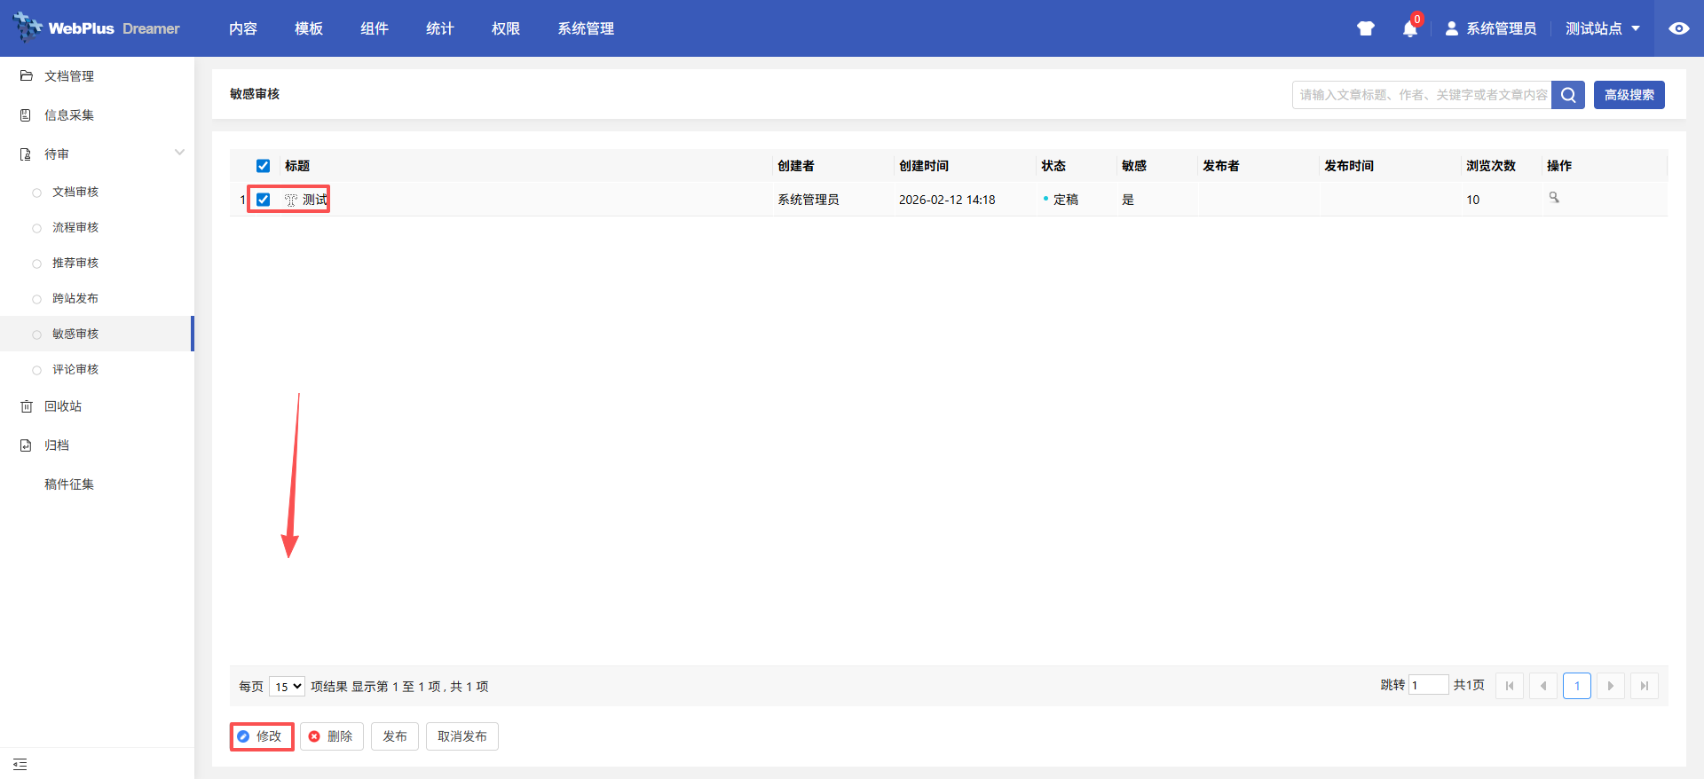
Task: Open 回收站 trash in the sidebar
Action: pyautogui.click(x=62, y=406)
